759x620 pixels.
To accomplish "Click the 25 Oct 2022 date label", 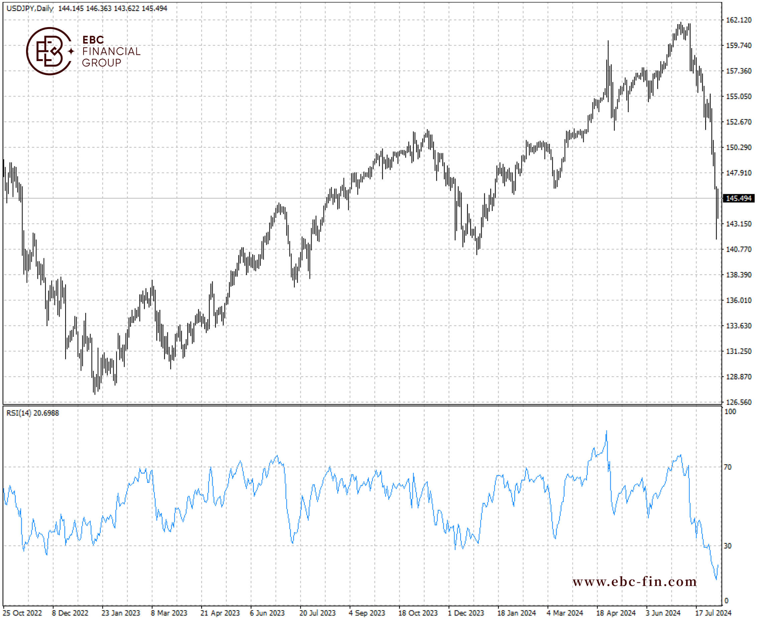I will [22, 613].
